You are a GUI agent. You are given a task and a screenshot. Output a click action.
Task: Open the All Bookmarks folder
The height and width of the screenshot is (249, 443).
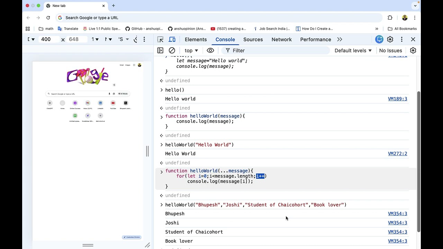pyautogui.click(x=402, y=29)
